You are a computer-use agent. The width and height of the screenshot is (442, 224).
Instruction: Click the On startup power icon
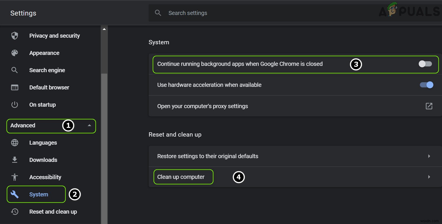[x=15, y=105]
